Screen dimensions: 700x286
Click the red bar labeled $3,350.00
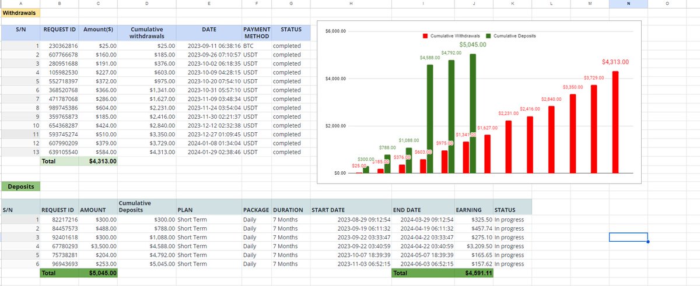tap(573, 133)
